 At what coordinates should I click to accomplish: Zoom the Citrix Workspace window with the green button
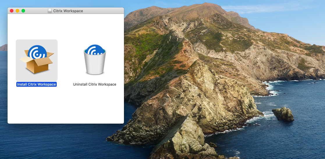pyautogui.click(x=23, y=11)
